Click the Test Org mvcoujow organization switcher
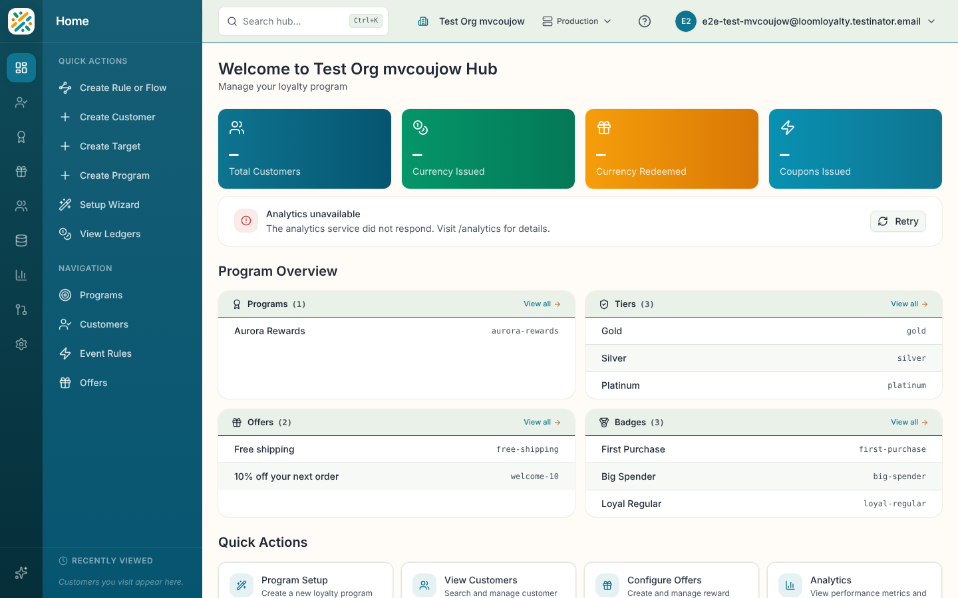 (x=471, y=21)
